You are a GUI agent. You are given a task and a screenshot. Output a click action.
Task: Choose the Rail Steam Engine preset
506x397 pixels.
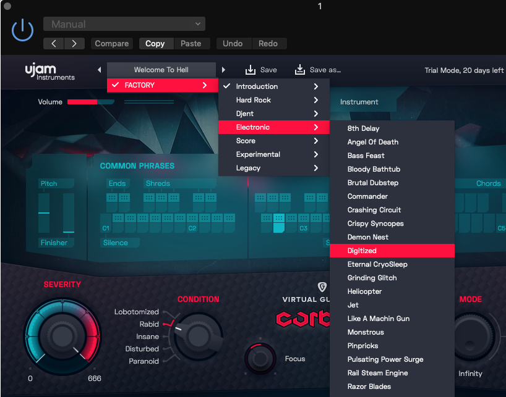392,373
